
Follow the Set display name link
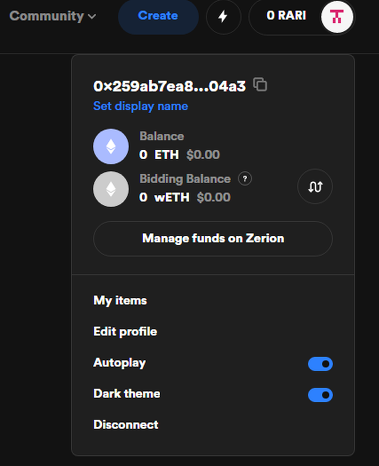tap(140, 106)
